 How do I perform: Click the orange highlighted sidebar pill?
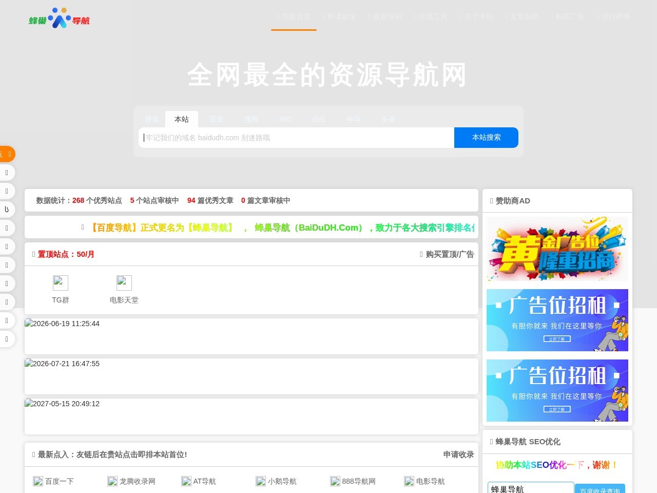click(7, 154)
